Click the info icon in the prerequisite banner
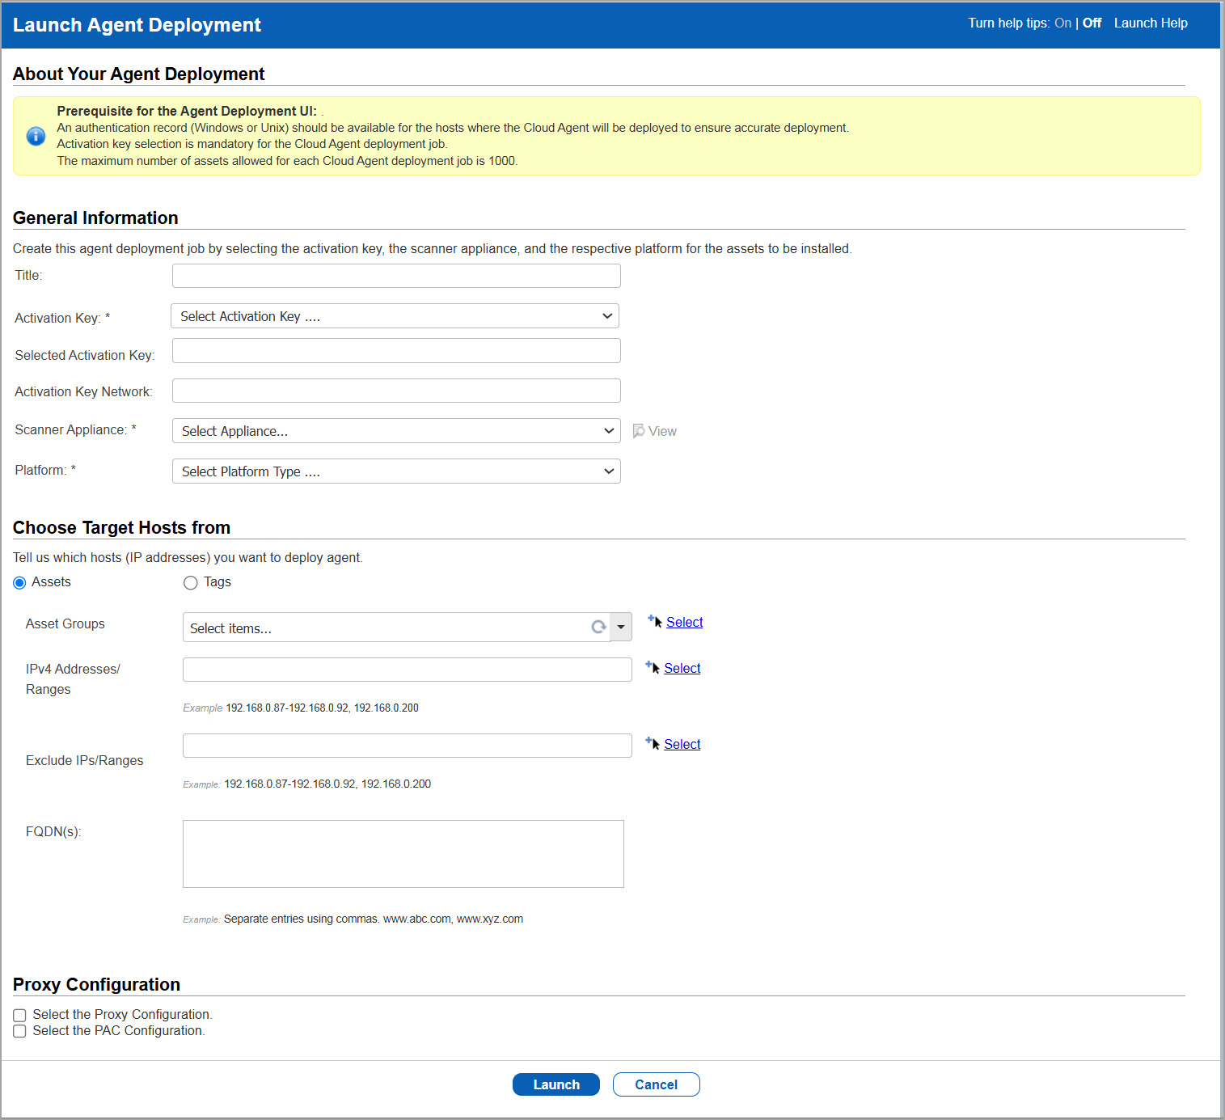The width and height of the screenshot is (1225, 1120). (36, 136)
